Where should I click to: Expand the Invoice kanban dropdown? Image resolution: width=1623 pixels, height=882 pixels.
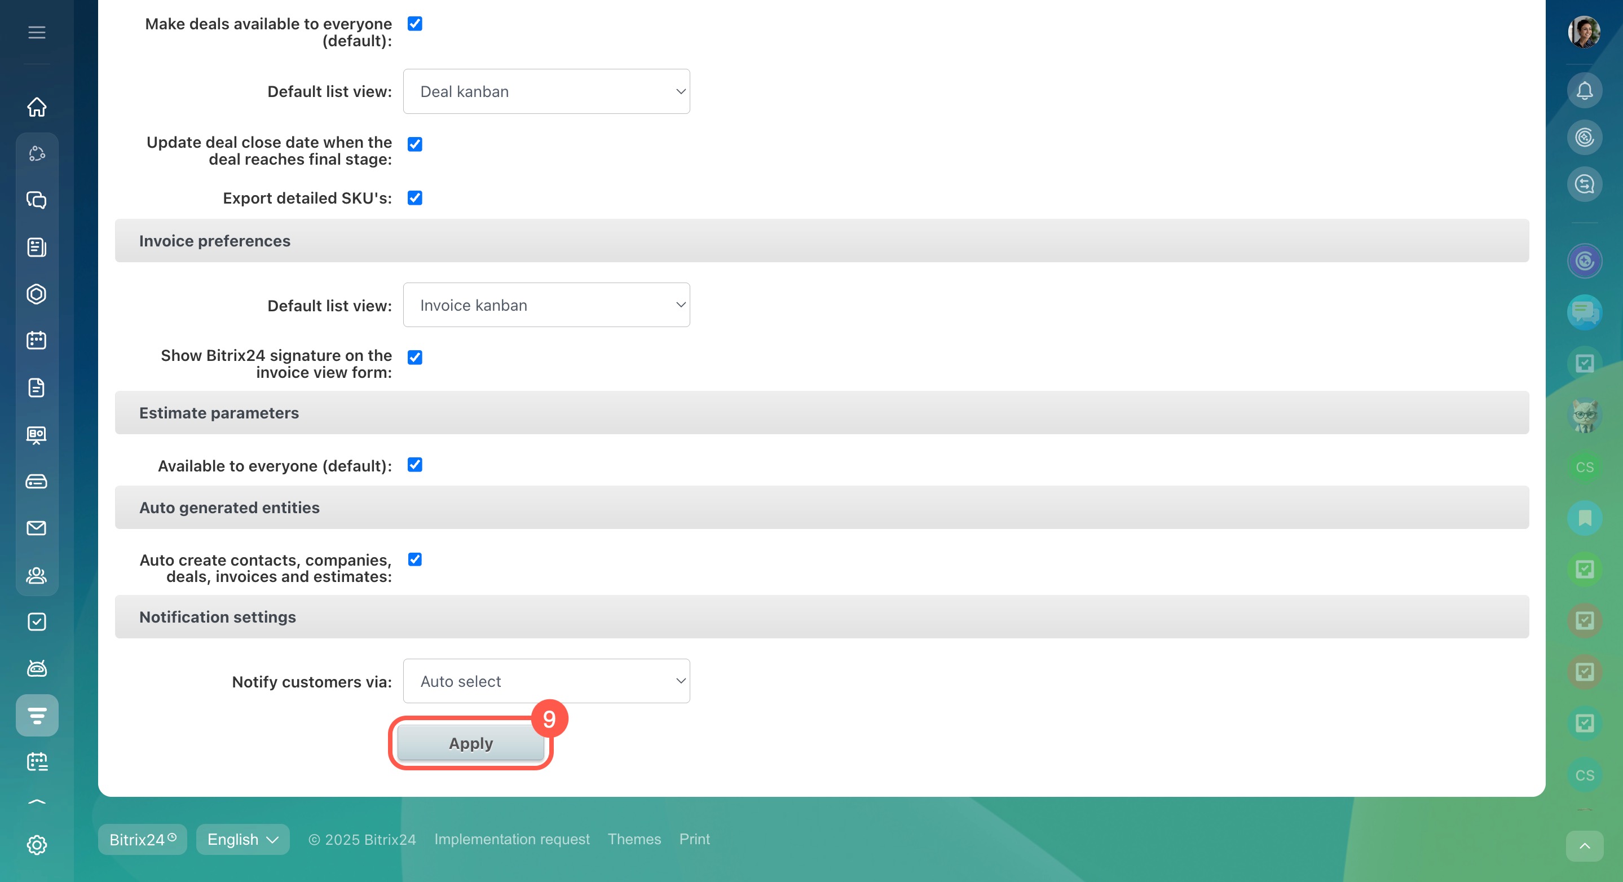coord(546,305)
